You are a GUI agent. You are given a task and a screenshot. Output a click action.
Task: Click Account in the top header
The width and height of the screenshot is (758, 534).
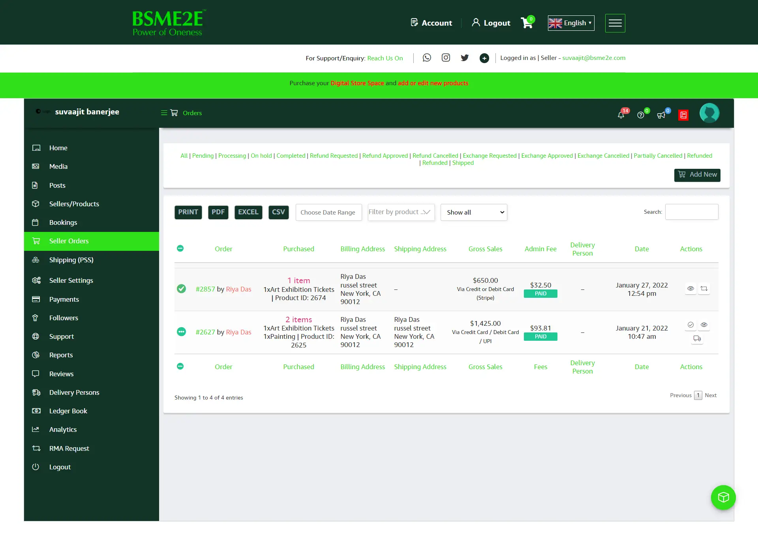[x=432, y=23]
